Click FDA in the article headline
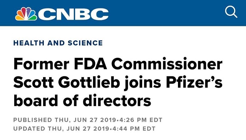Image resolution: width=246 pixels, height=140 pixels. pos(91,64)
